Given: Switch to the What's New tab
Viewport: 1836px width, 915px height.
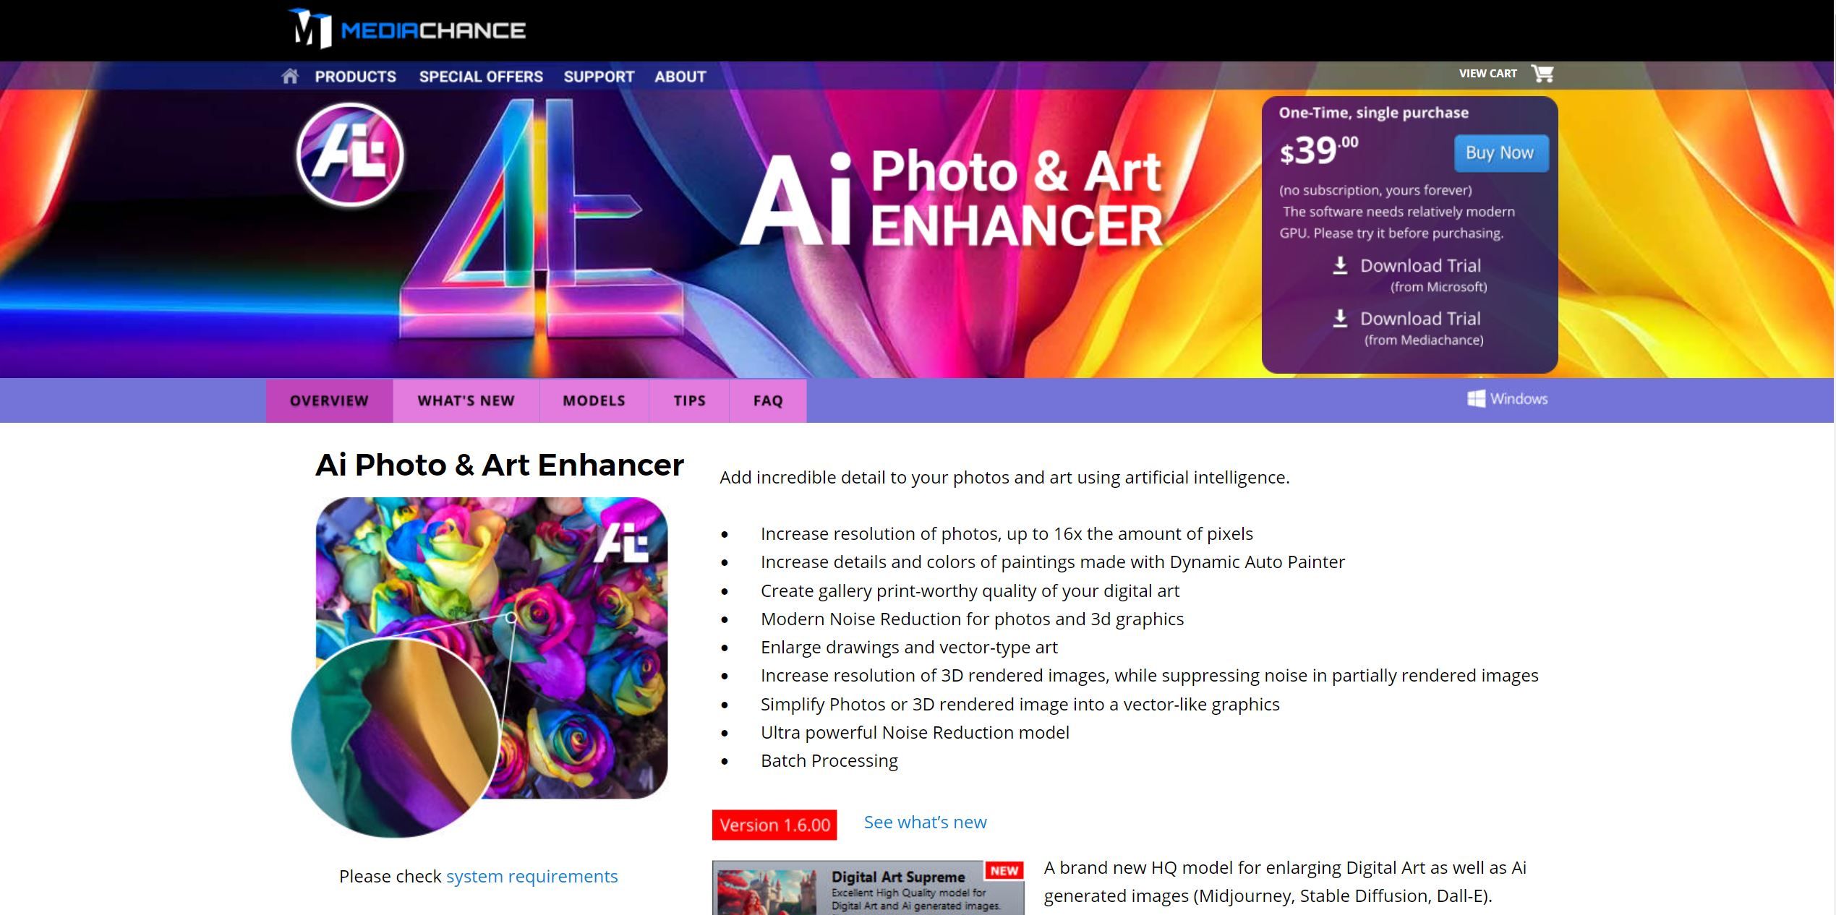Looking at the screenshot, I should [x=466, y=400].
